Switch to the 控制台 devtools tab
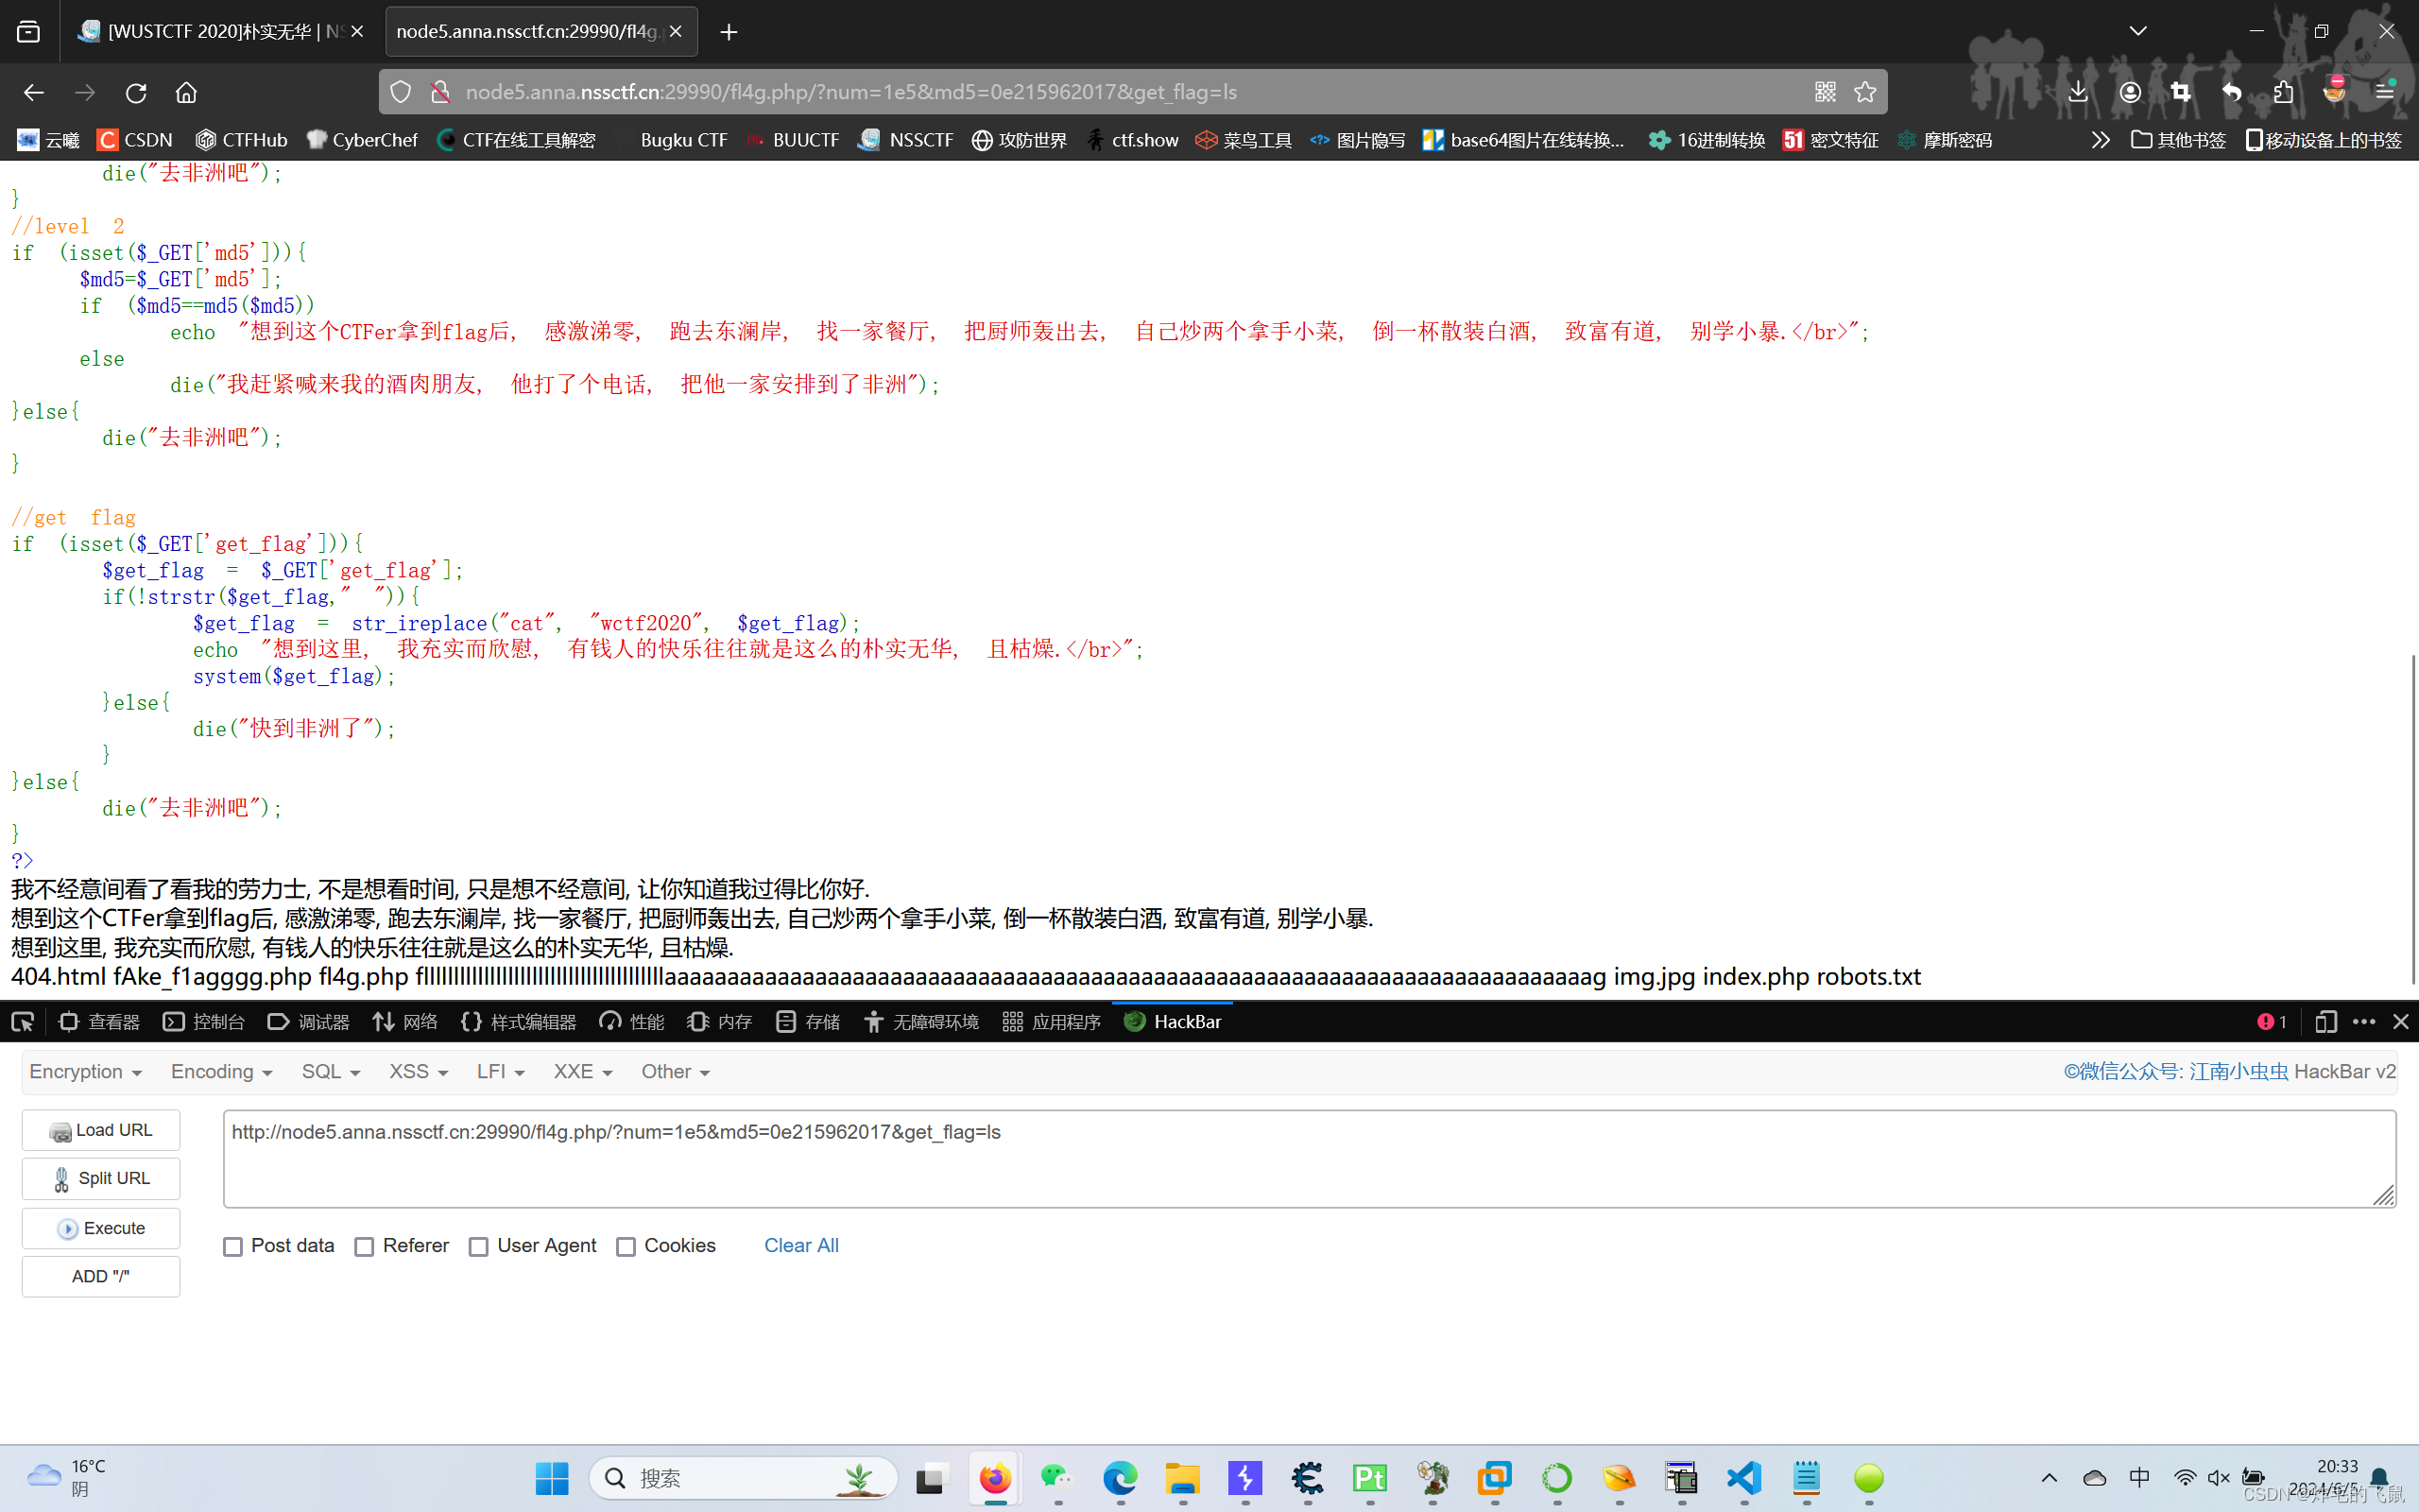This screenshot has height=1512, width=2419. (x=204, y=1021)
